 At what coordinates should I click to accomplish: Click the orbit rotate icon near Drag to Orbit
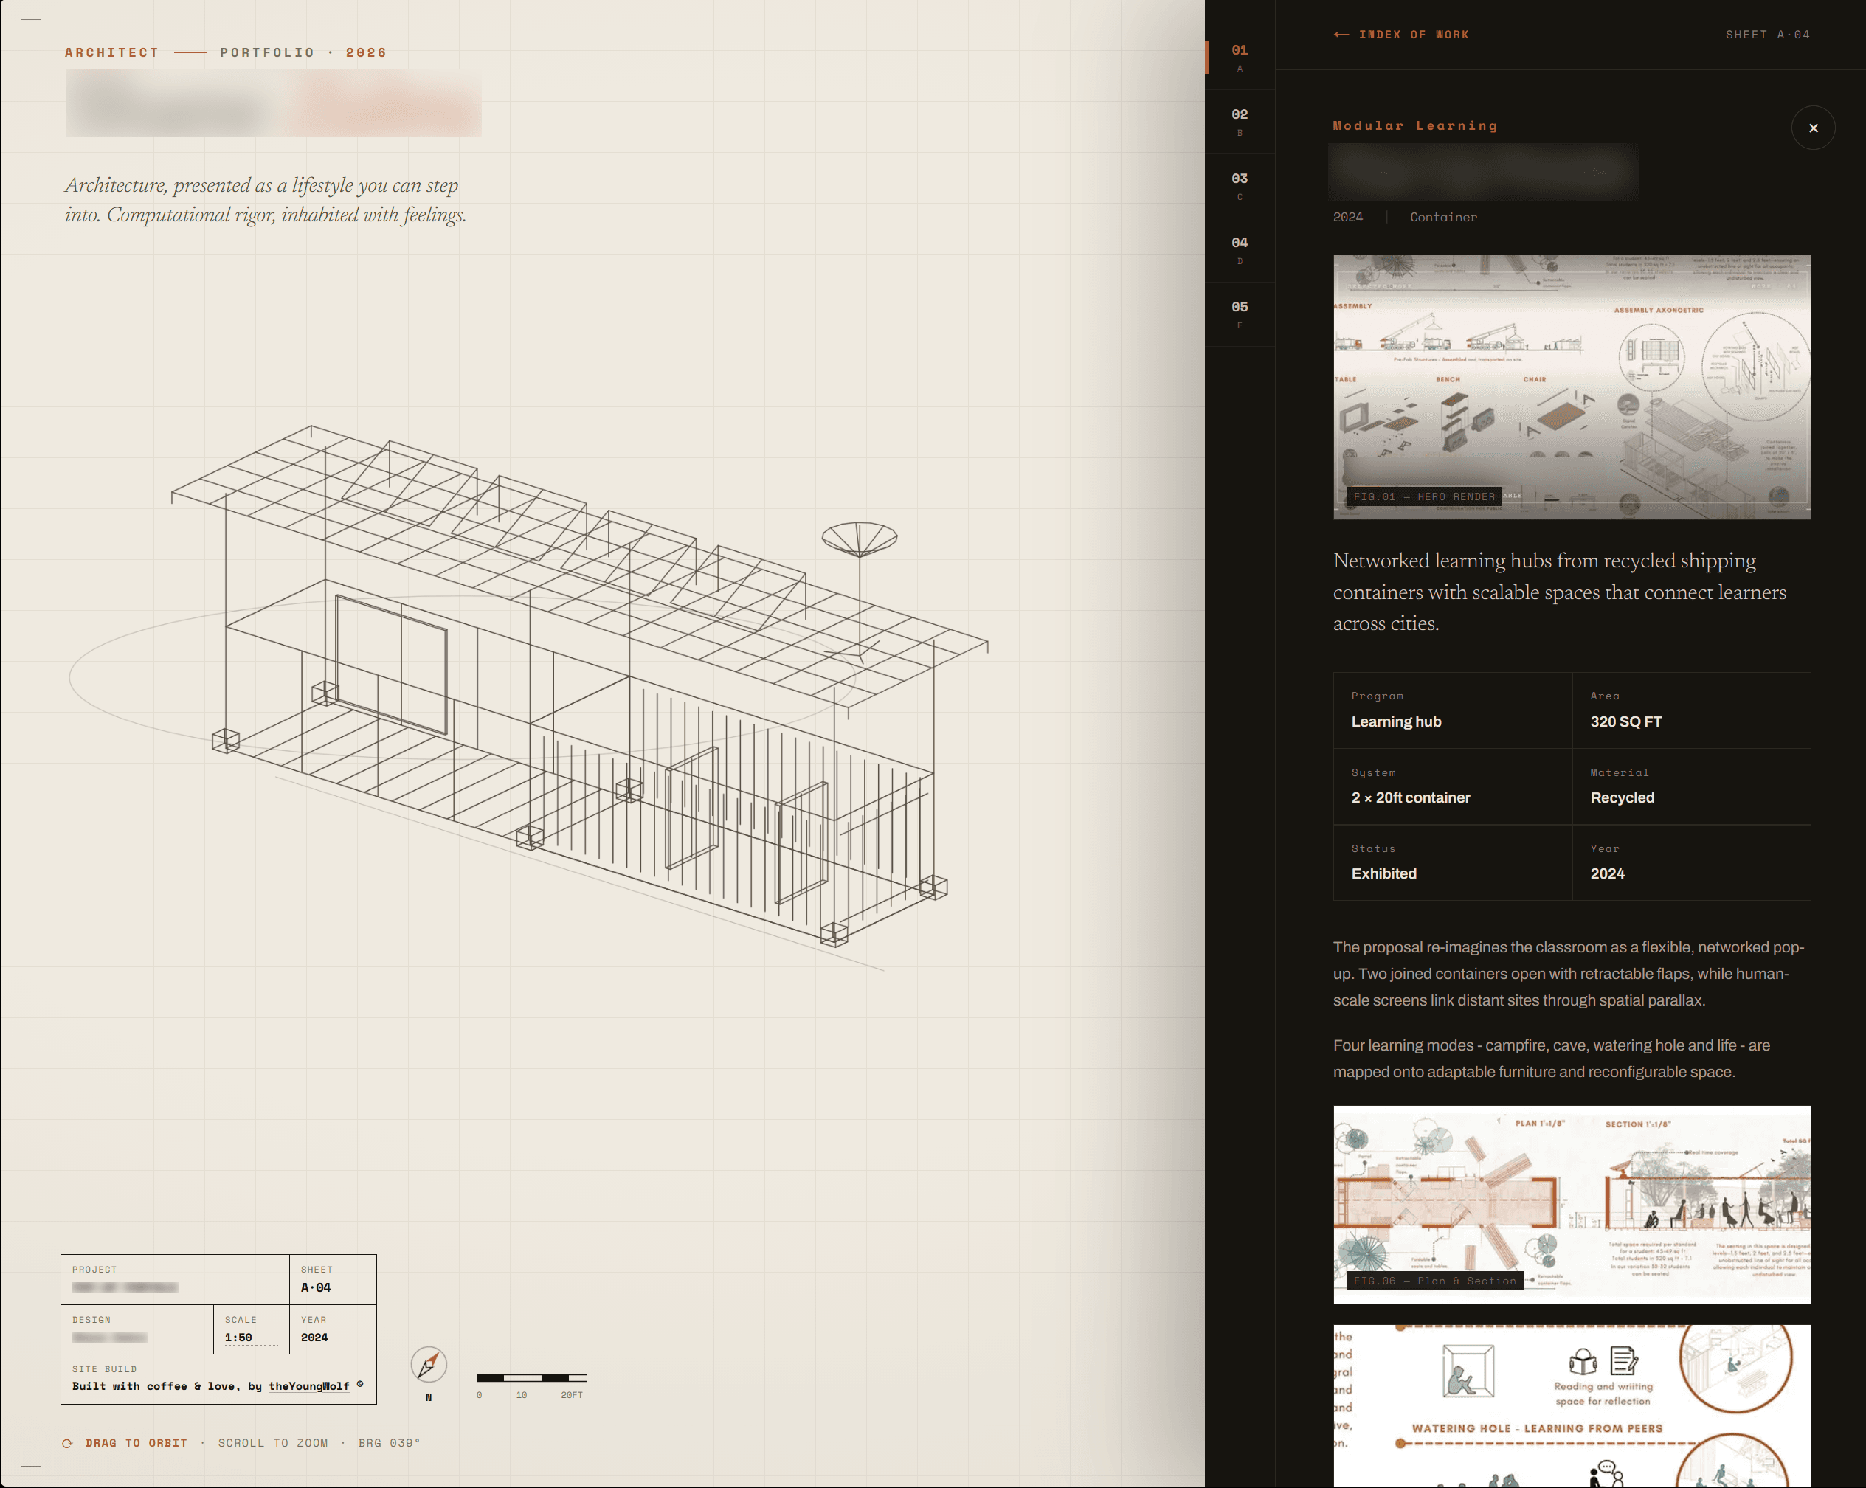[67, 1443]
